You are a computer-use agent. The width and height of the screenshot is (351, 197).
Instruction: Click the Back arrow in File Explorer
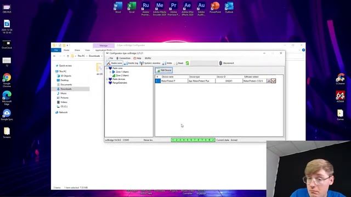coord(55,56)
